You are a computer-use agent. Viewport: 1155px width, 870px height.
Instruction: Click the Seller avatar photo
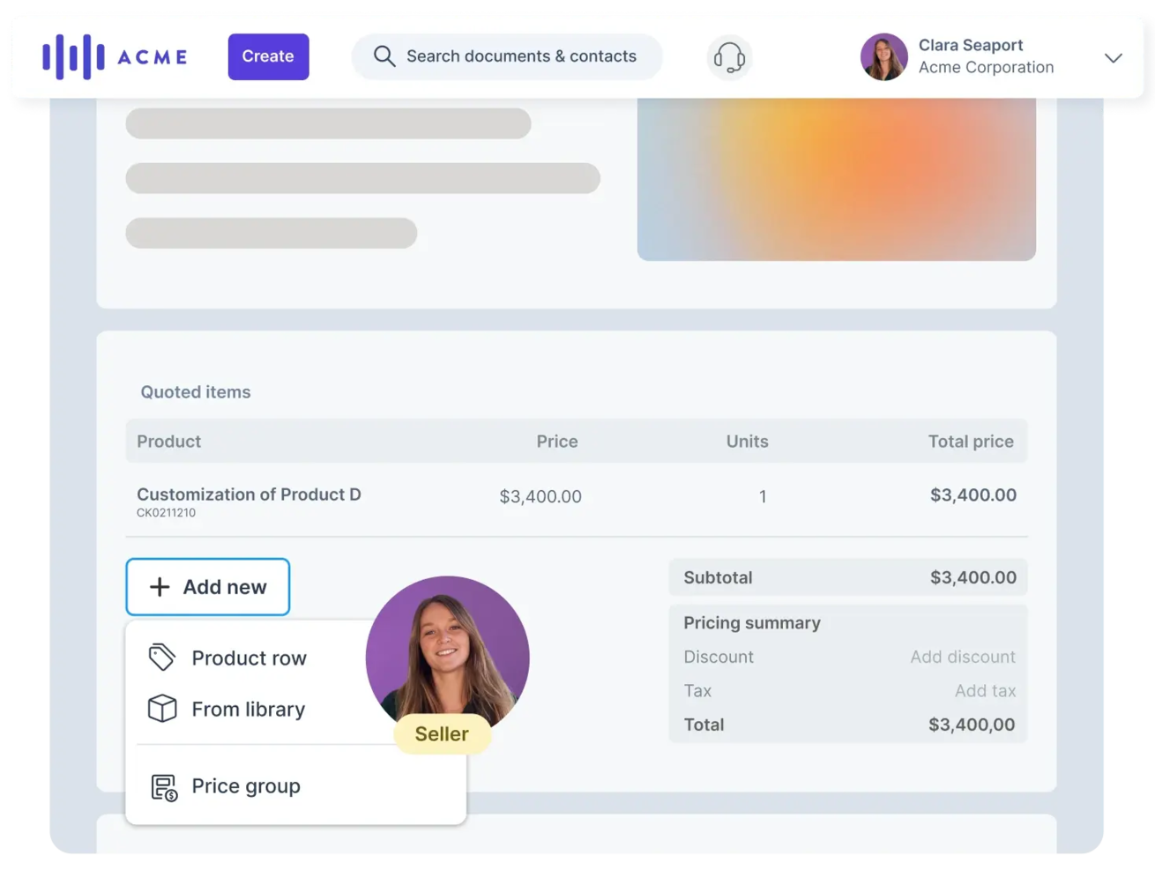(447, 654)
